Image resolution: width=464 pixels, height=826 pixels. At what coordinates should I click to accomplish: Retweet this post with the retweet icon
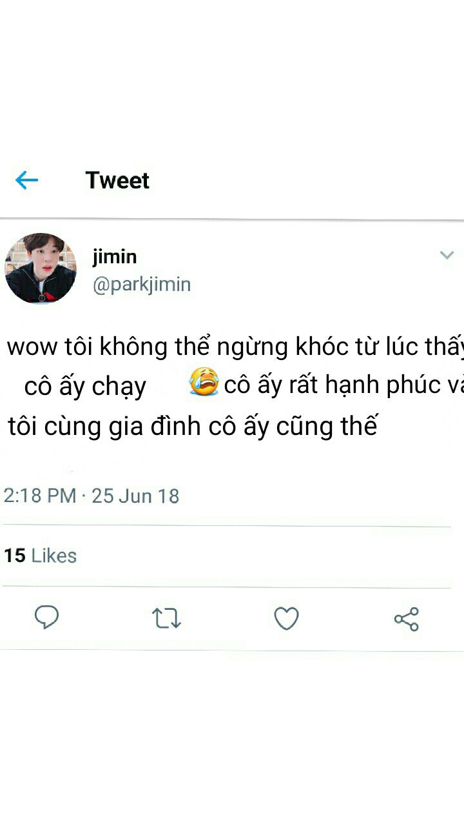pyautogui.click(x=166, y=618)
